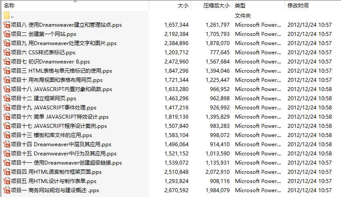The image size is (341, 197).
Task: Click the PPS icon for 项目十九 JAVASCRIPT事件处理
Action: pyautogui.click(x=7, y=108)
